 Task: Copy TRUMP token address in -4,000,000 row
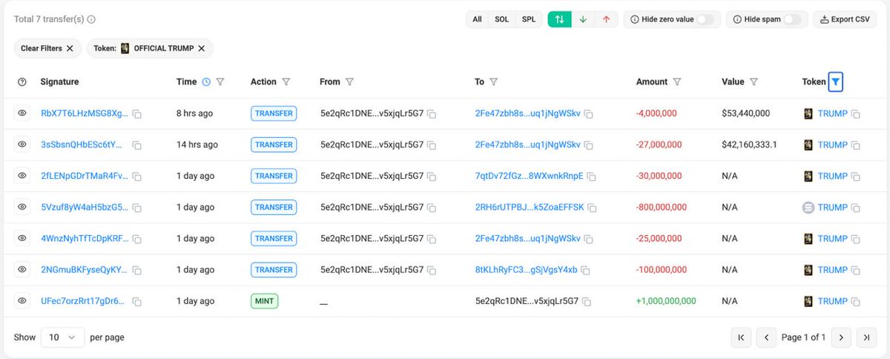click(x=856, y=113)
